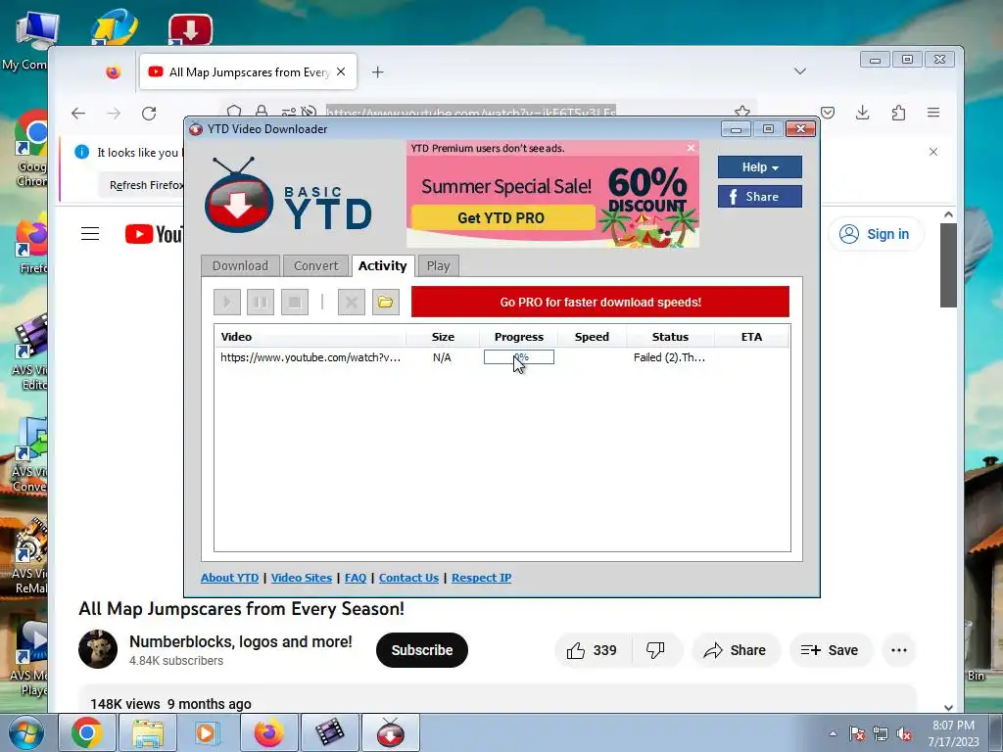Open the Play tab
The height and width of the screenshot is (752, 1003).
click(438, 266)
